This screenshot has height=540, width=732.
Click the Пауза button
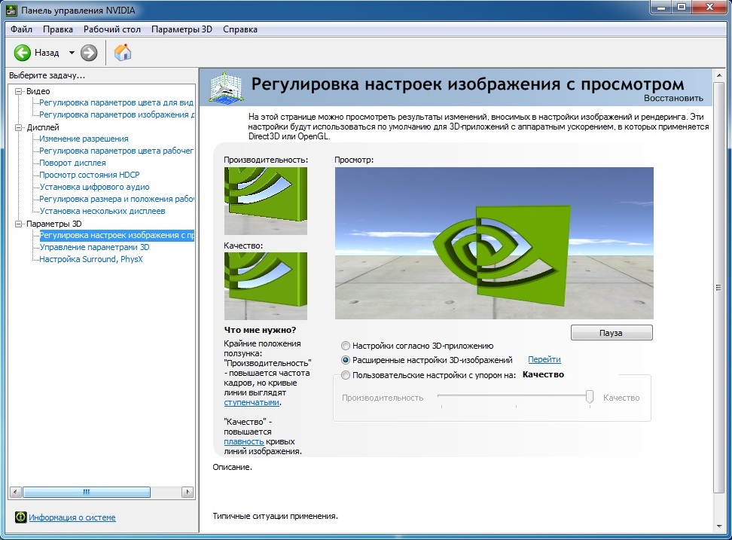(612, 333)
